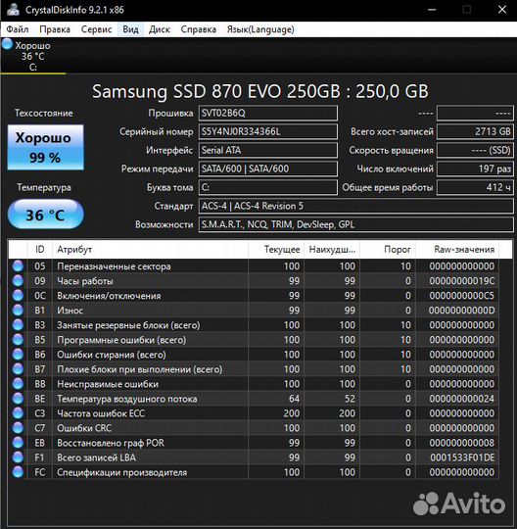Screen dimensions: 517x529
Task: Select the Часы работы attribute text
Action: [85, 281]
